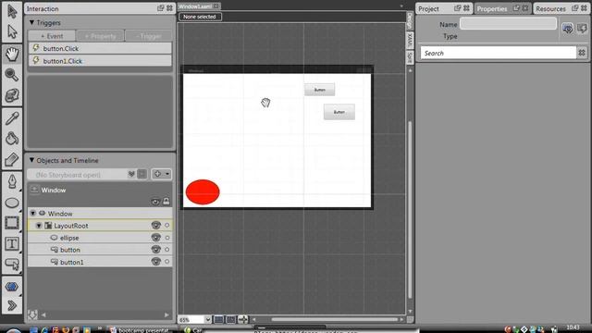Click the Name input field
This screenshot has height=333, width=592.
[x=508, y=24]
